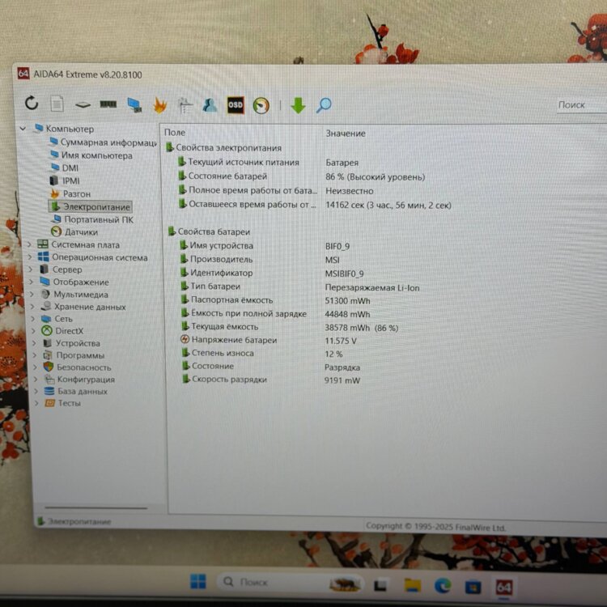Select the Разгон tree item
607x607 pixels.
pos(77,194)
